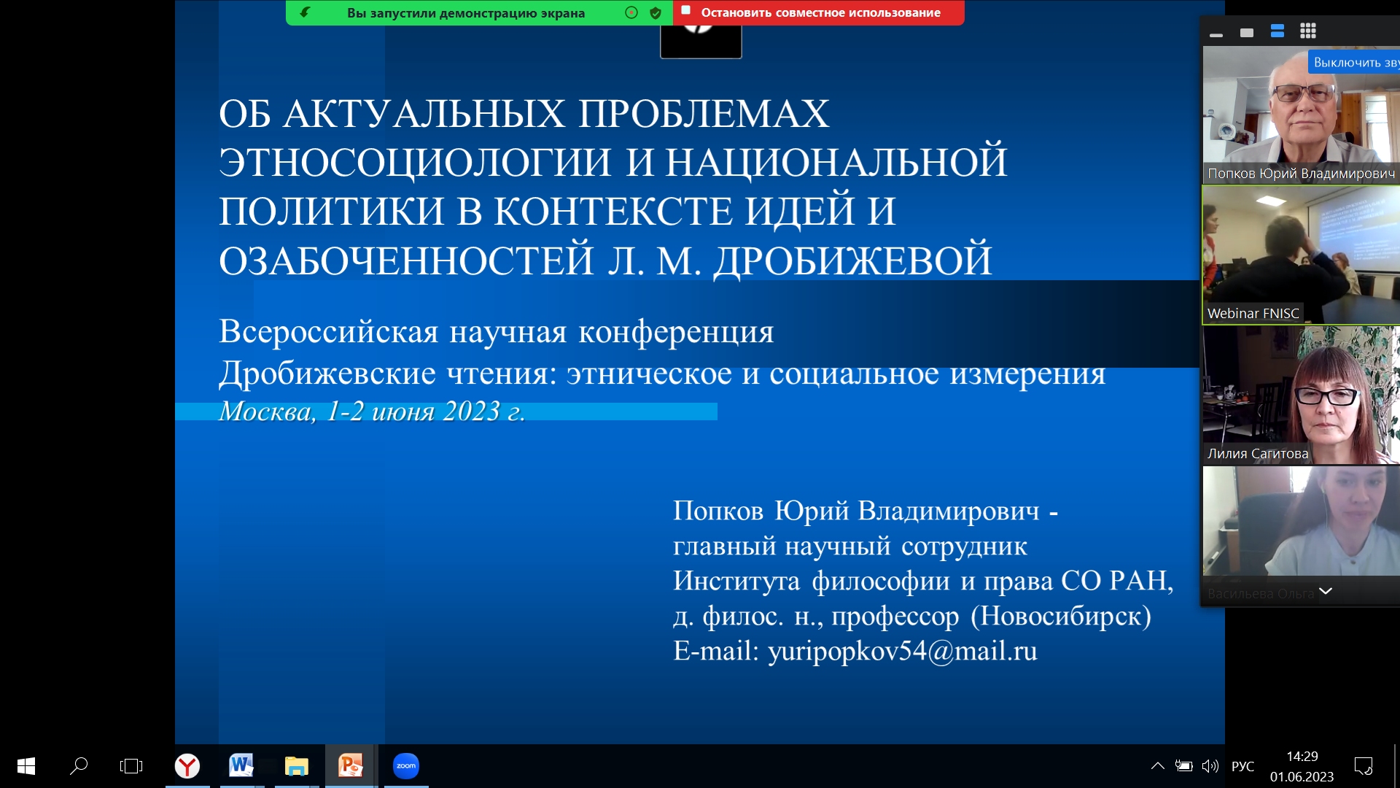Viewport: 1400px width, 788px height.
Task: Click the recording indicator icon
Action: point(631,12)
